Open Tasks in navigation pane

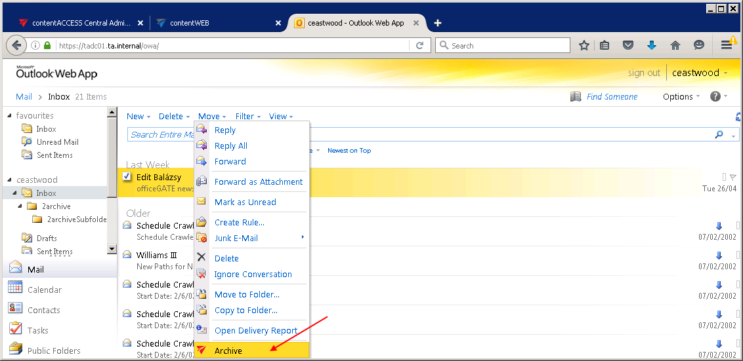pos(38,330)
